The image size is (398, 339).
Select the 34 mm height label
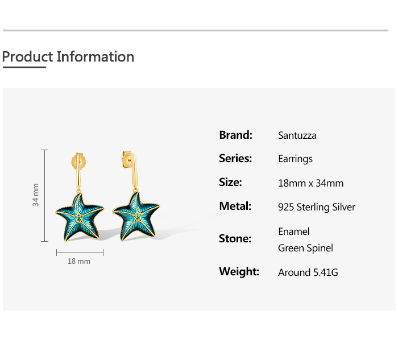[x=36, y=195]
